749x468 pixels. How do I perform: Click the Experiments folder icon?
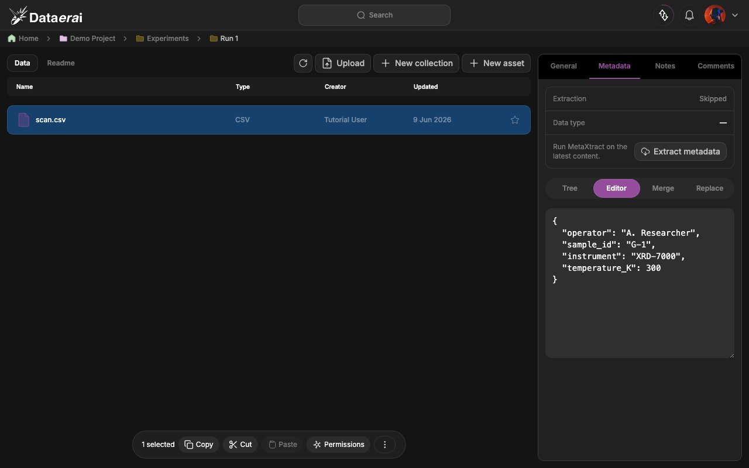pos(140,39)
